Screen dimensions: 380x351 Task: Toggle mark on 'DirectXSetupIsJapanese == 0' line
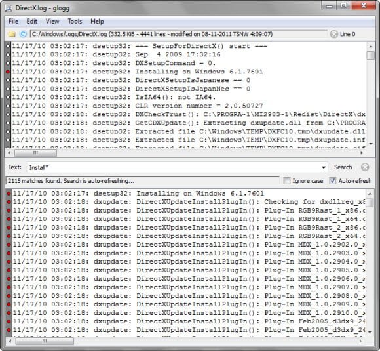[8, 80]
